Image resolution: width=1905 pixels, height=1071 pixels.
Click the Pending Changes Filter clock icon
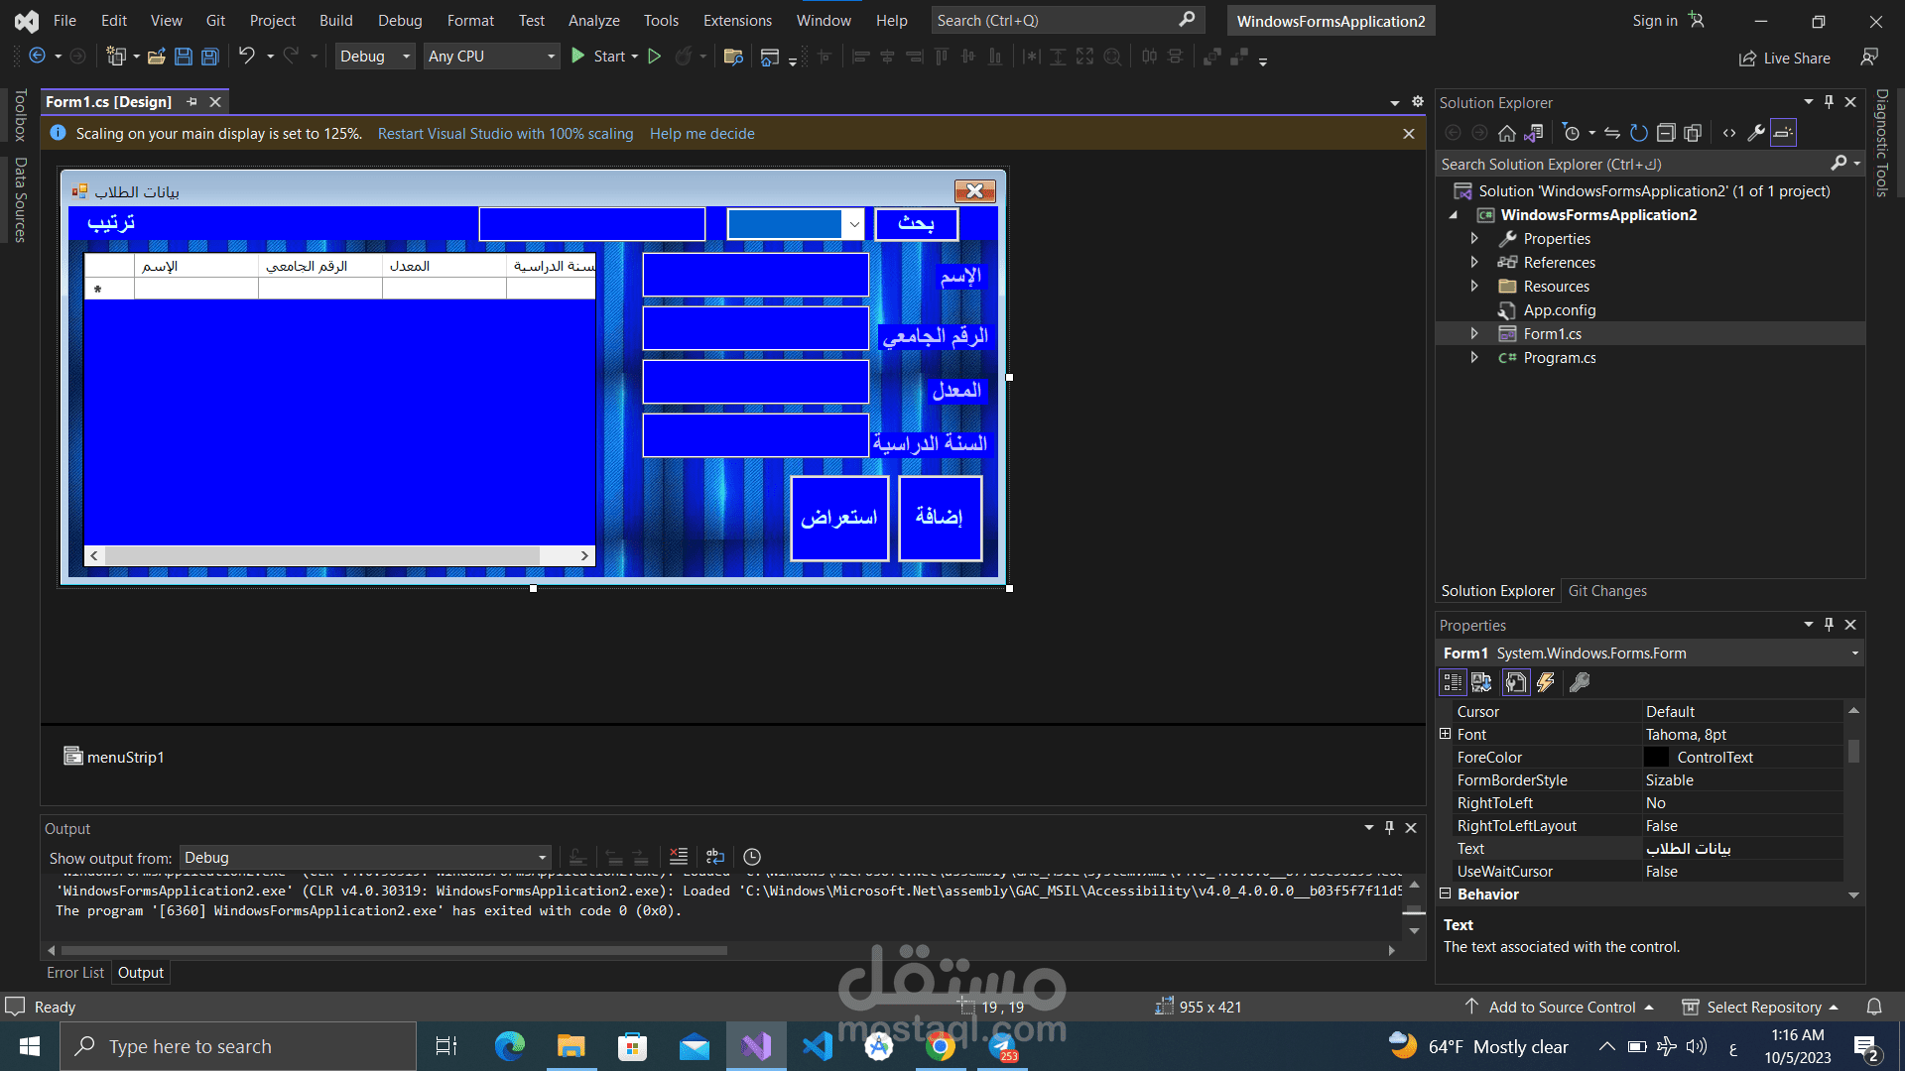pyautogui.click(x=1572, y=133)
